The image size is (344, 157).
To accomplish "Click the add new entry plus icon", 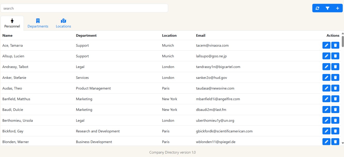I will point(337,8).
